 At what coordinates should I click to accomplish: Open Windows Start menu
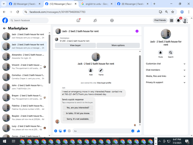click(4, 141)
